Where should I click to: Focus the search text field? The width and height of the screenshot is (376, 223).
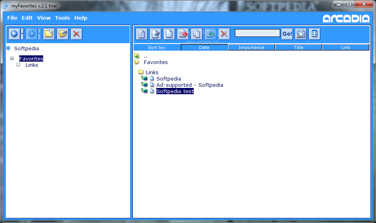257,33
